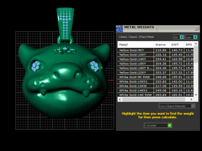Toggle the GV library switch
Screen dimensions: 202x151
(179, 37)
